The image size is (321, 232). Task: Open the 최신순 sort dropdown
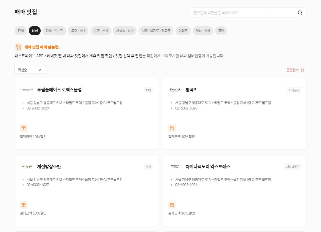tap(29, 70)
